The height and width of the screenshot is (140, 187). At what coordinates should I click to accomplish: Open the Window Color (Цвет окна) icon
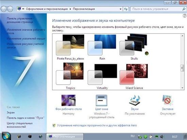coord(102,100)
